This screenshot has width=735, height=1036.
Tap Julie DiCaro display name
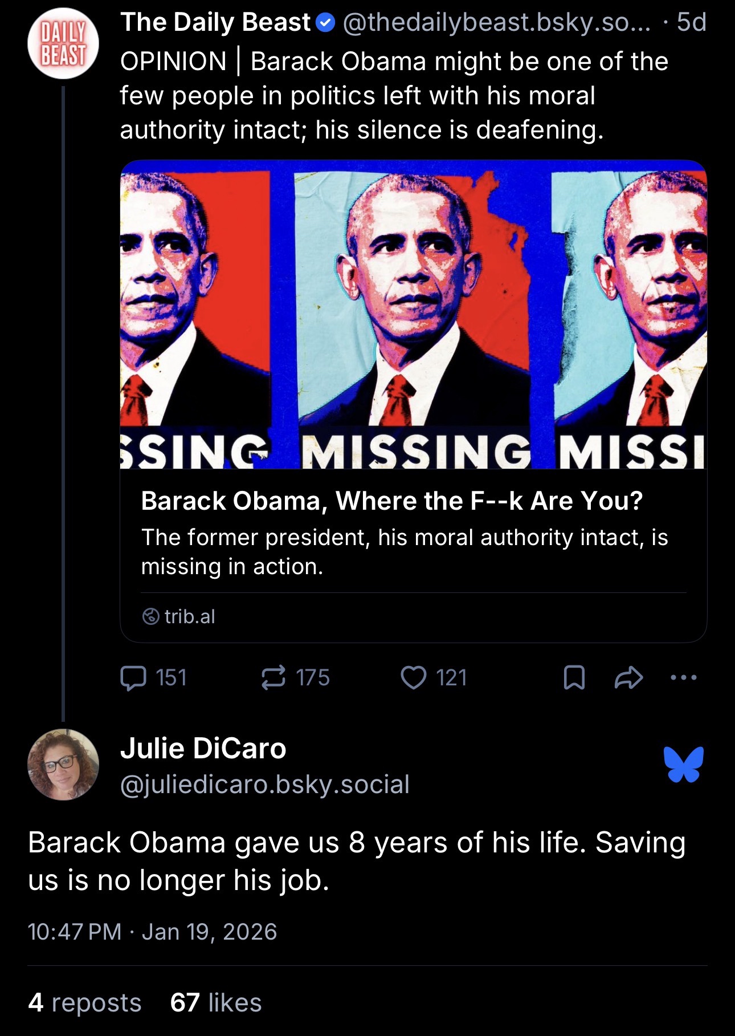[203, 749]
